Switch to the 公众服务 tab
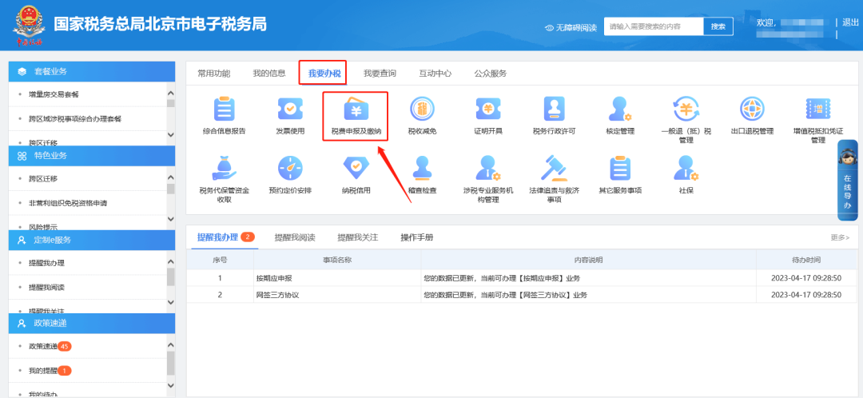 tap(491, 74)
